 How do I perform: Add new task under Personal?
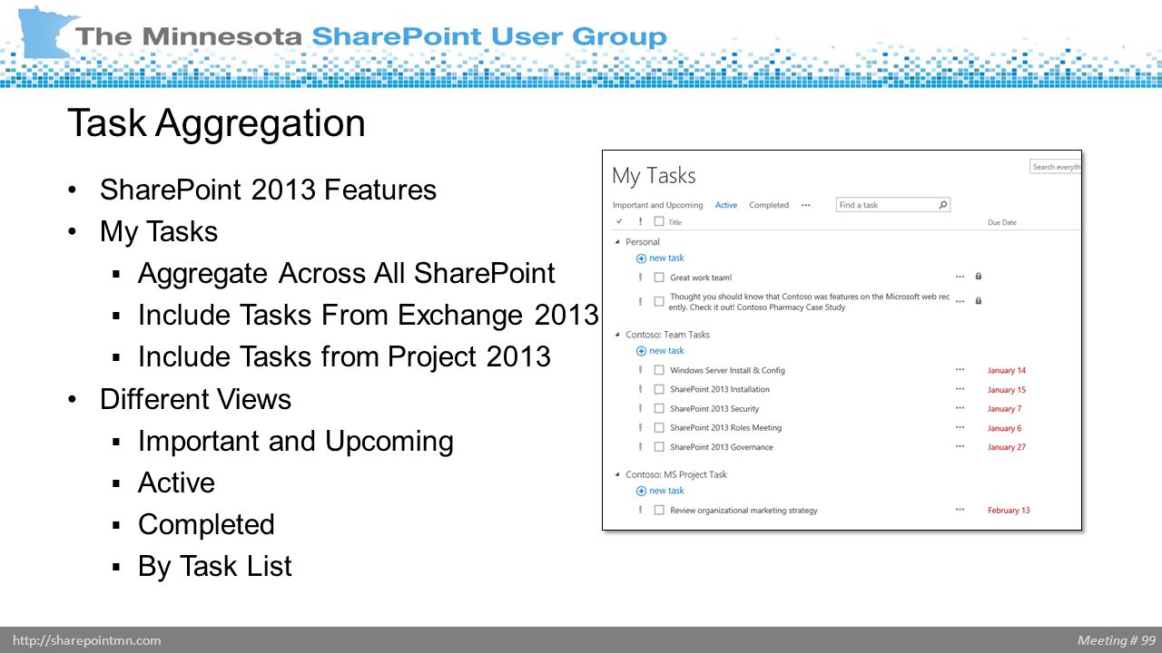661,258
